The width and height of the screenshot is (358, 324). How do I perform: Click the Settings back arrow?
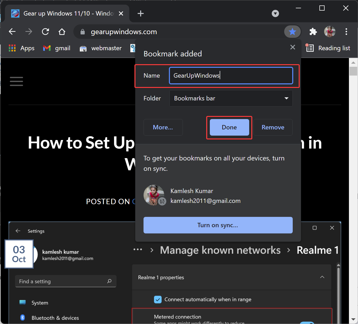[18, 231]
